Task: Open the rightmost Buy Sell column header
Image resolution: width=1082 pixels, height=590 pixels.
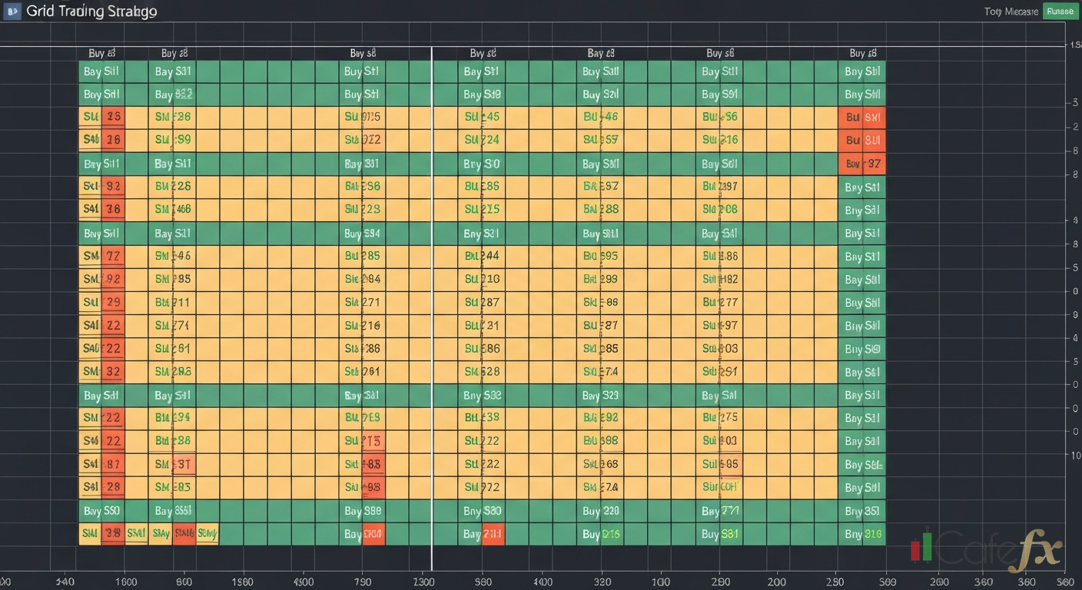Action: point(862,53)
